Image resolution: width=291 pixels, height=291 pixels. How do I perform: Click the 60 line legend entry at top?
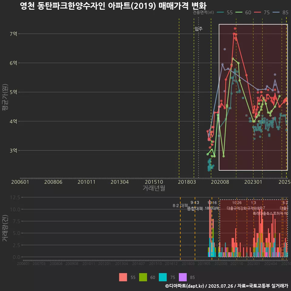[243, 12]
